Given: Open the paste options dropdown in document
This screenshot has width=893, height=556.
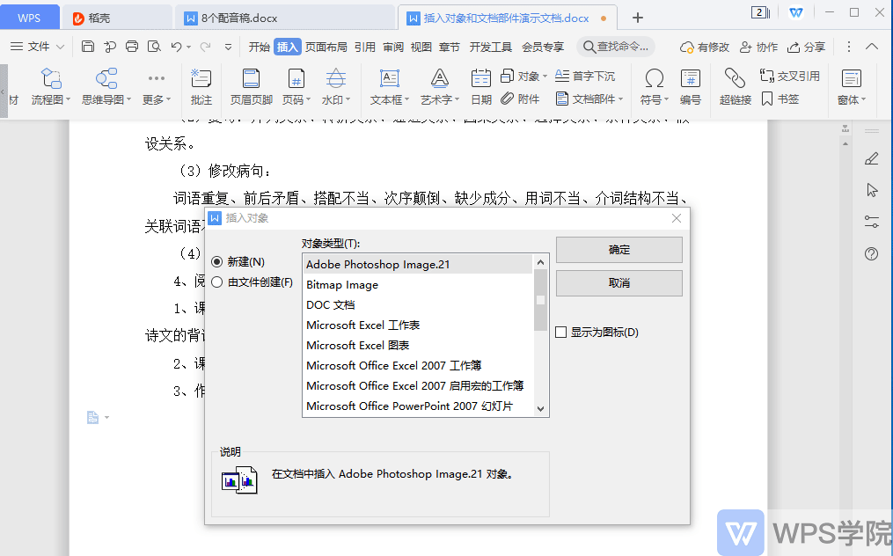Looking at the screenshot, I should coord(106,418).
